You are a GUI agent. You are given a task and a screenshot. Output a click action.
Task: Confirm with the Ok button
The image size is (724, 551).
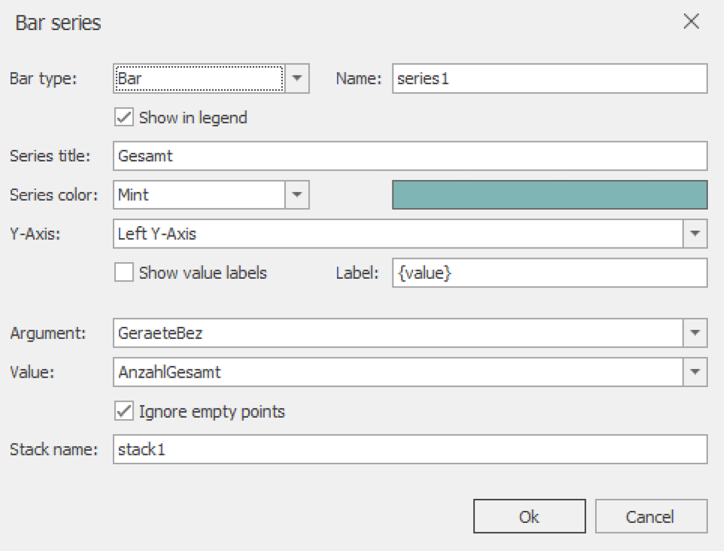click(529, 516)
